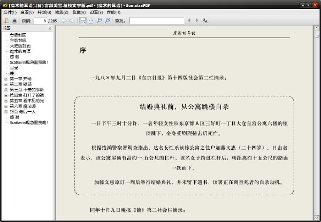
Task: Open first Scatkevin现急需赞助 bookmark below 感谢
Action: point(29,63)
